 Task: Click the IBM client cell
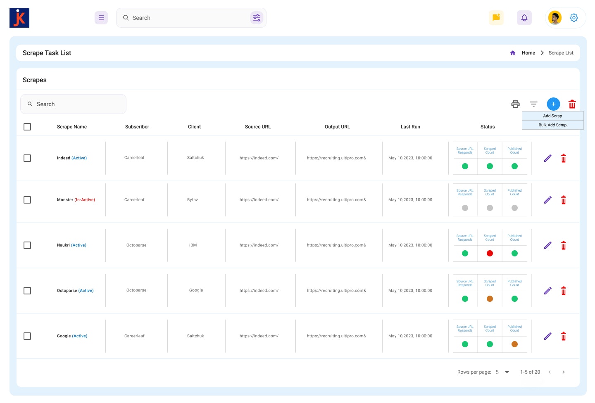(x=193, y=245)
